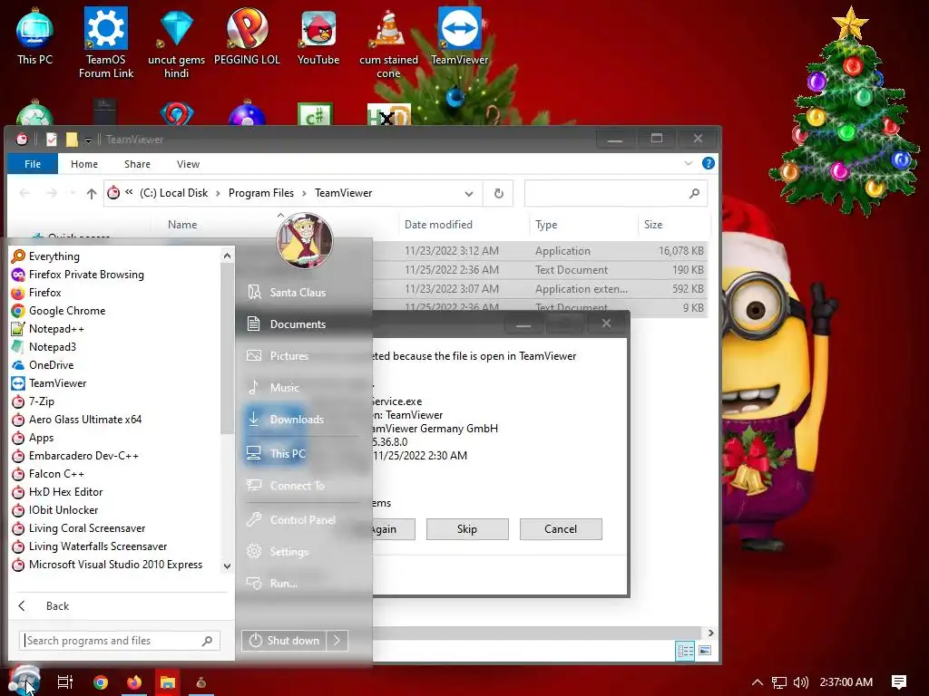The width and height of the screenshot is (929, 696).
Task: Click Cancel in the file-in-use dialog
Action: (x=561, y=529)
